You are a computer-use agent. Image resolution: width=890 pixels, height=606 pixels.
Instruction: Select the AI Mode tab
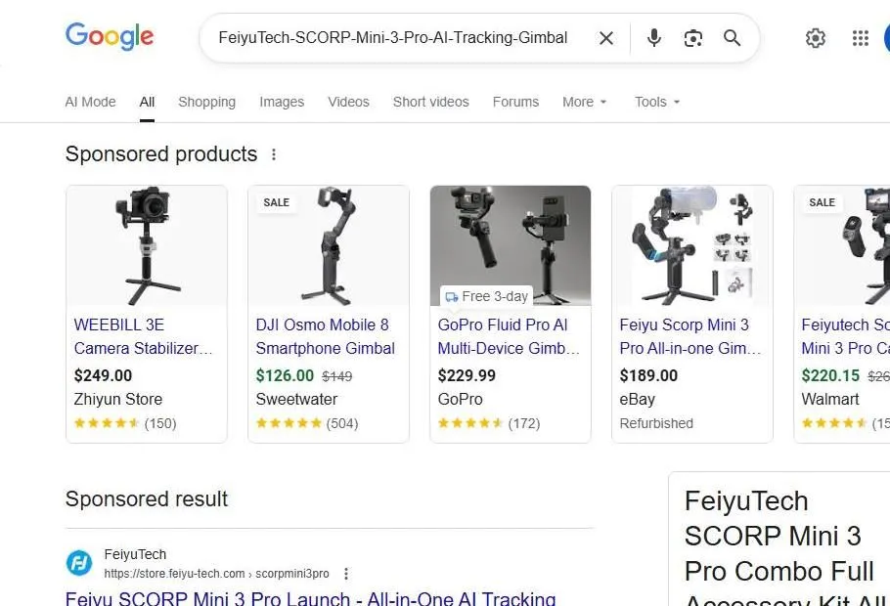coord(90,102)
